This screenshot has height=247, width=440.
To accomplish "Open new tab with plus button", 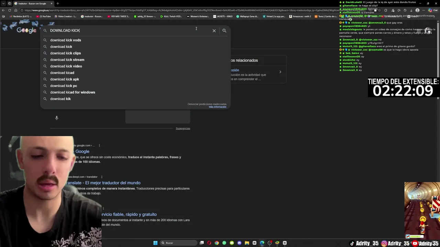I will click(58, 3).
